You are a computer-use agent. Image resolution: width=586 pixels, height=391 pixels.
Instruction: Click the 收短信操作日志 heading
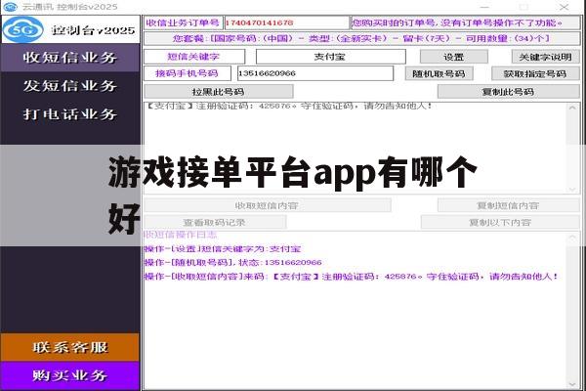[x=181, y=235]
